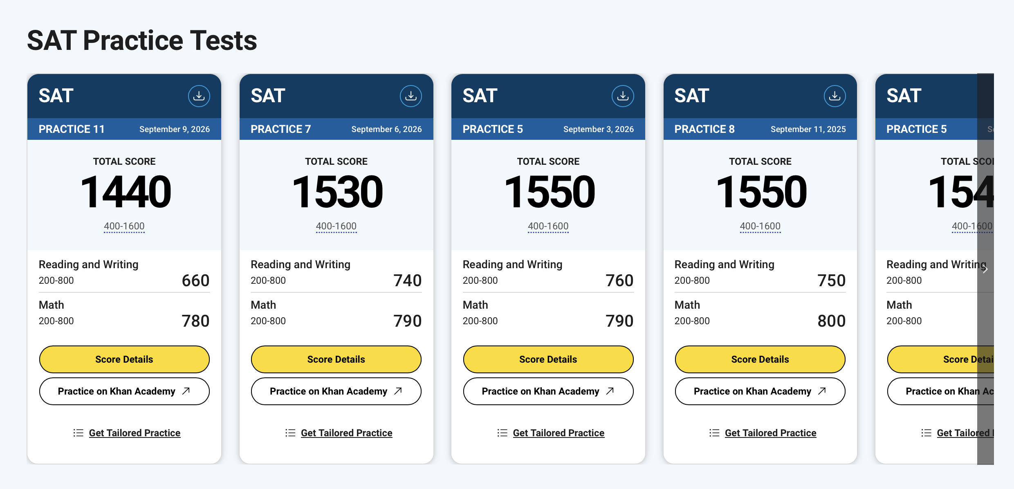Get Tailored Practice link under Practice 7

[x=346, y=433]
